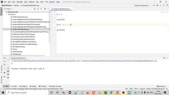Pin the Run tab
Image resolution: width=169 pixels, height=95 pixels.
point(4,77)
